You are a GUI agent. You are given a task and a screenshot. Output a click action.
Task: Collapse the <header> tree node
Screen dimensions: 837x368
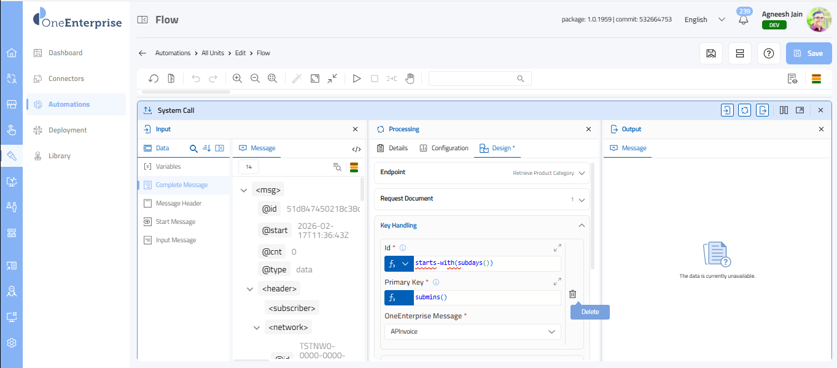250,289
